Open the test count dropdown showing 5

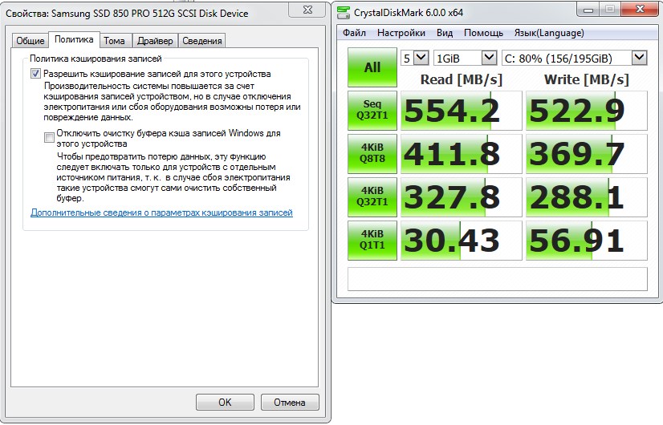point(415,58)
